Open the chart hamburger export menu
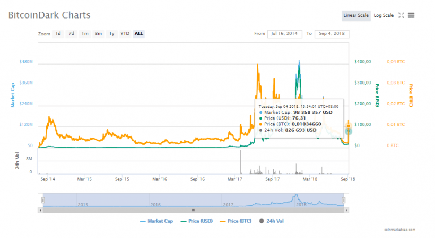Screen dimensions: 435x238 (411, 15)
